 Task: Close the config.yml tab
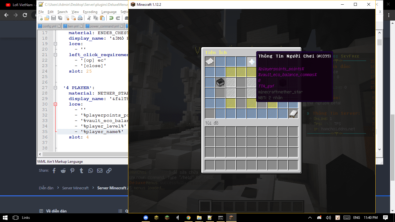coord(59,26)
